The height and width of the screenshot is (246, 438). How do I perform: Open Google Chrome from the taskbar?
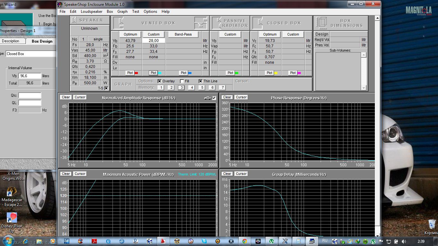click(244, 241)
